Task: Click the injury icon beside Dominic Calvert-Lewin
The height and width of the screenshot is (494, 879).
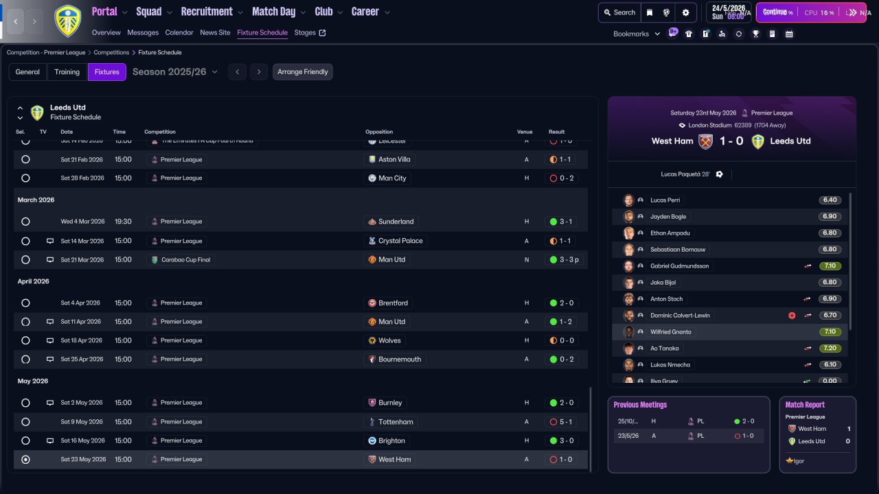Action: 792,316
